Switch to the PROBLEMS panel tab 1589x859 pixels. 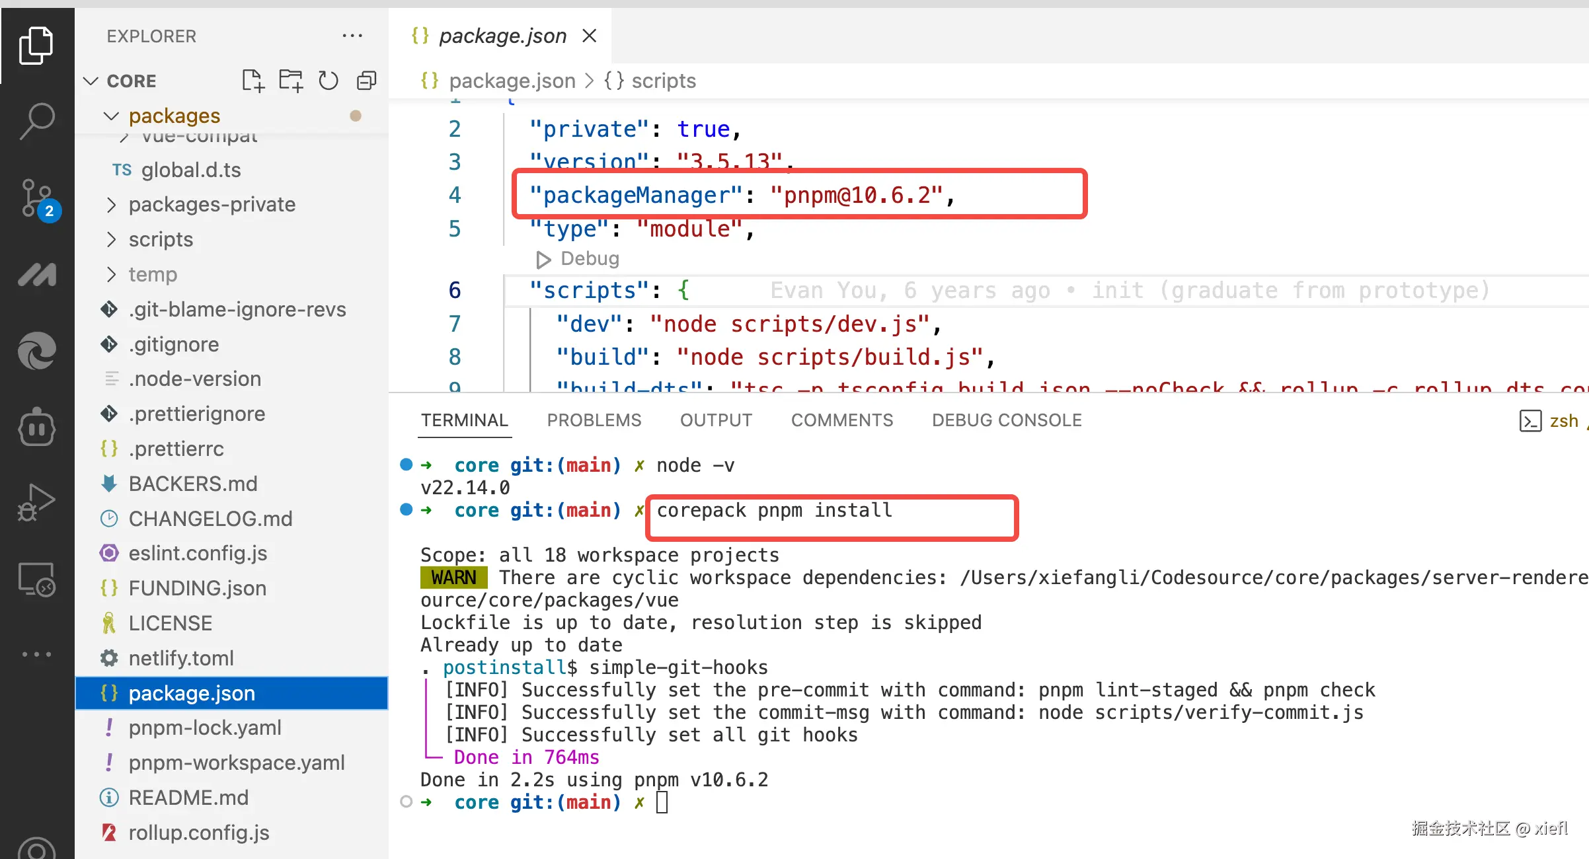pos(594,420)
